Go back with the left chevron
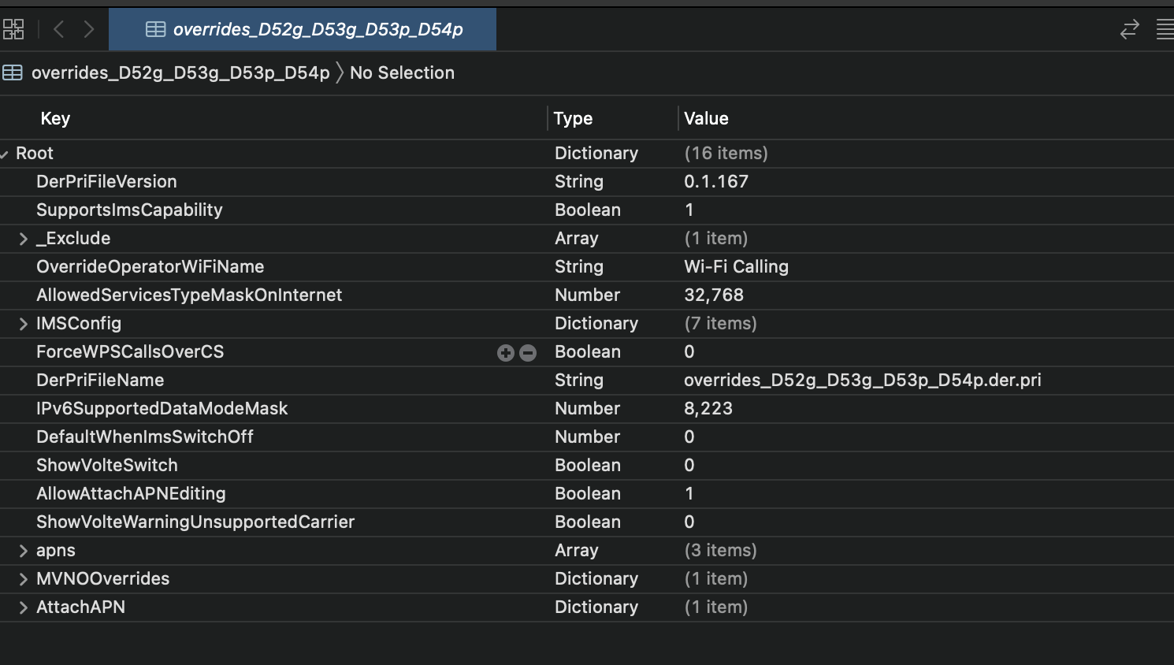The height and width of the screenshot is (665, 1174). (58, 29)
